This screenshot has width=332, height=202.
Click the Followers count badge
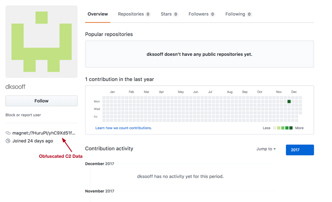click(x=212, y=14)
